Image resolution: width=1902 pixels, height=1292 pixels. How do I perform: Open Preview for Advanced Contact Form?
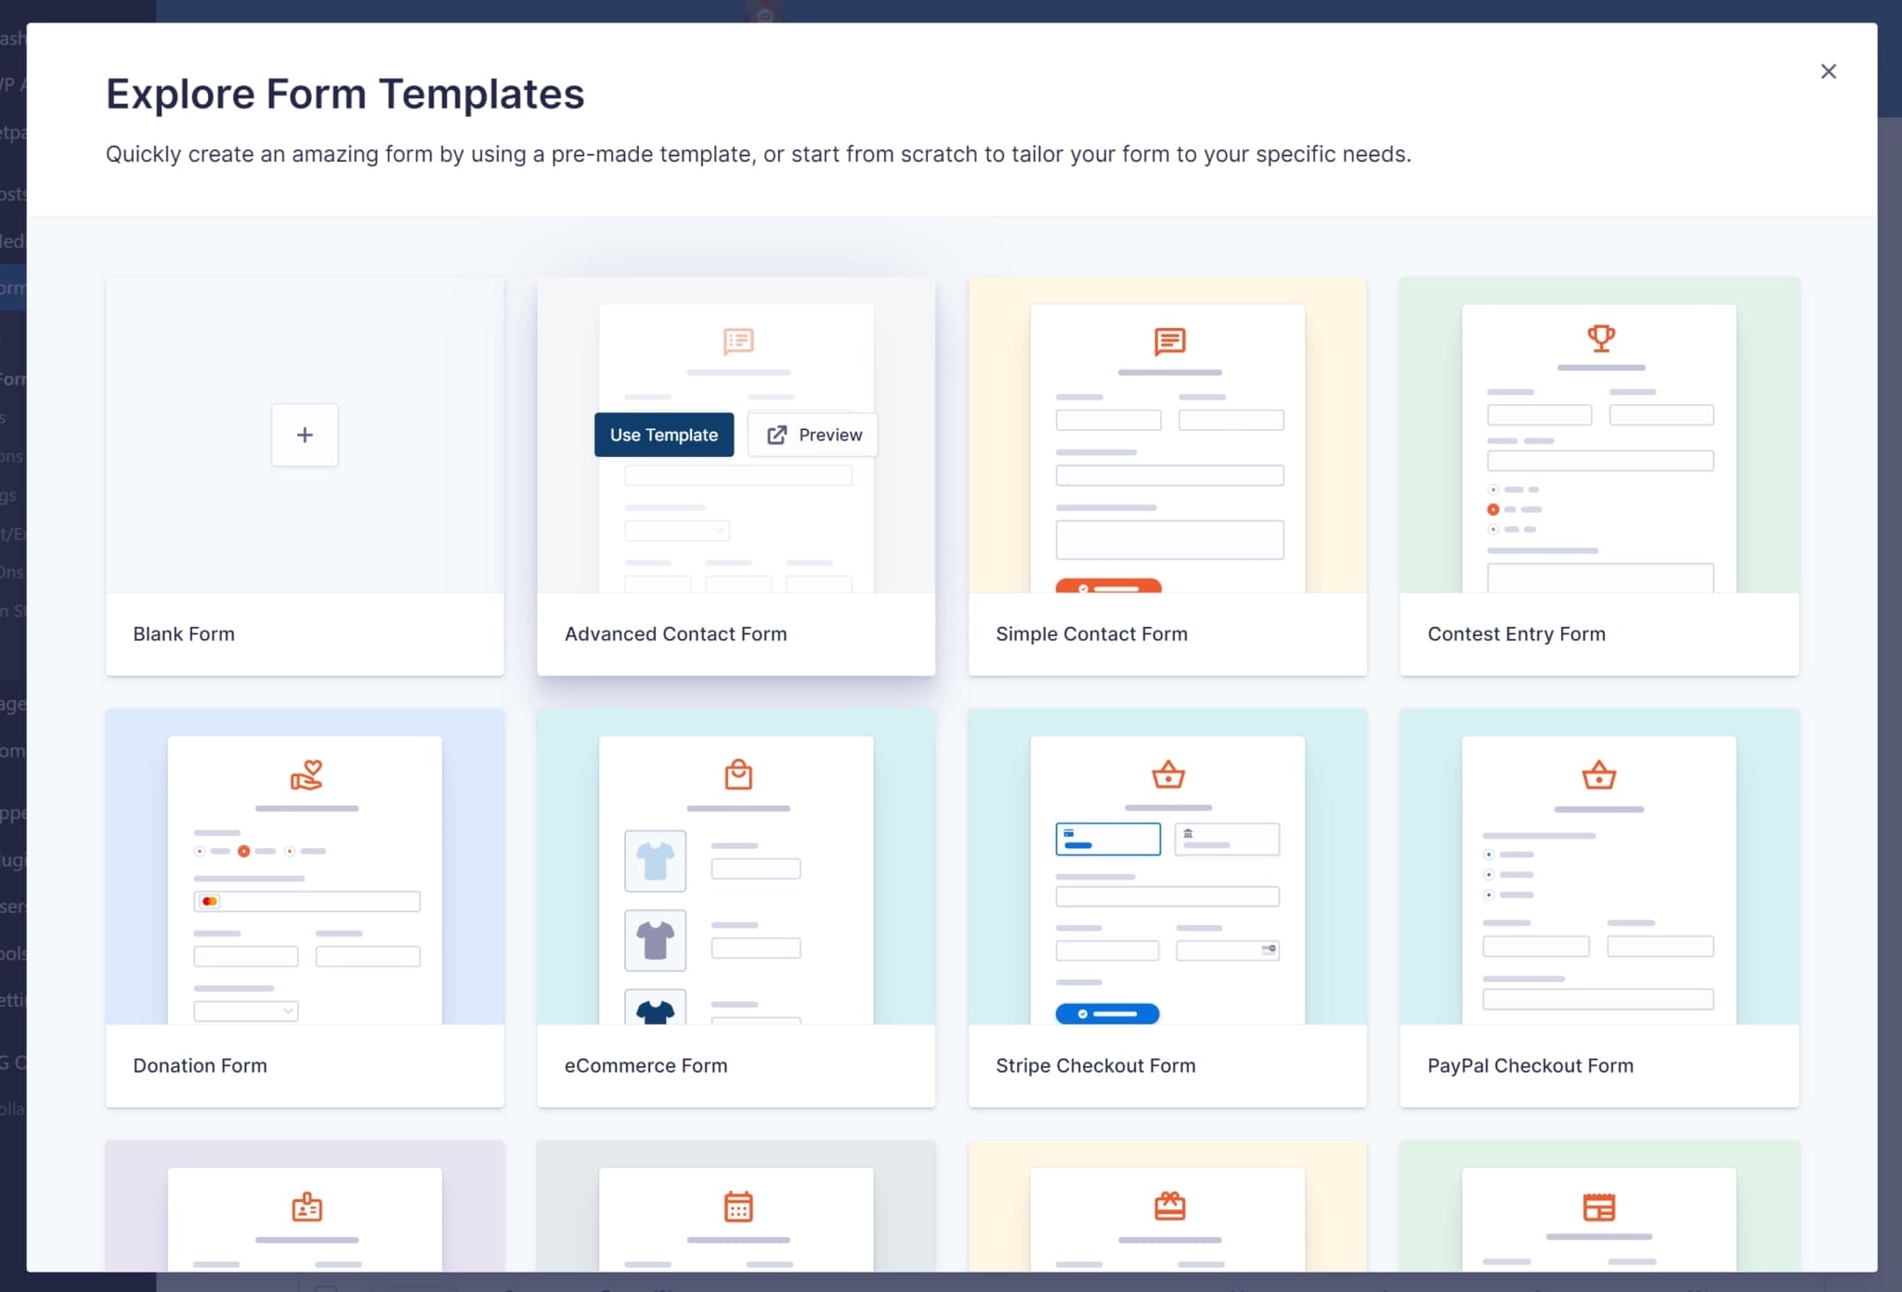pyautogui.click(x=812, y=434)
